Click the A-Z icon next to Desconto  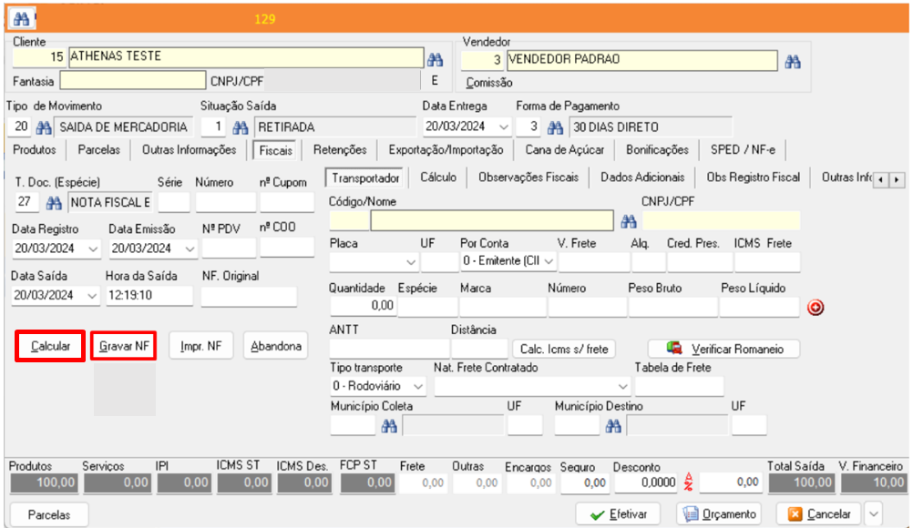point(690,482)
